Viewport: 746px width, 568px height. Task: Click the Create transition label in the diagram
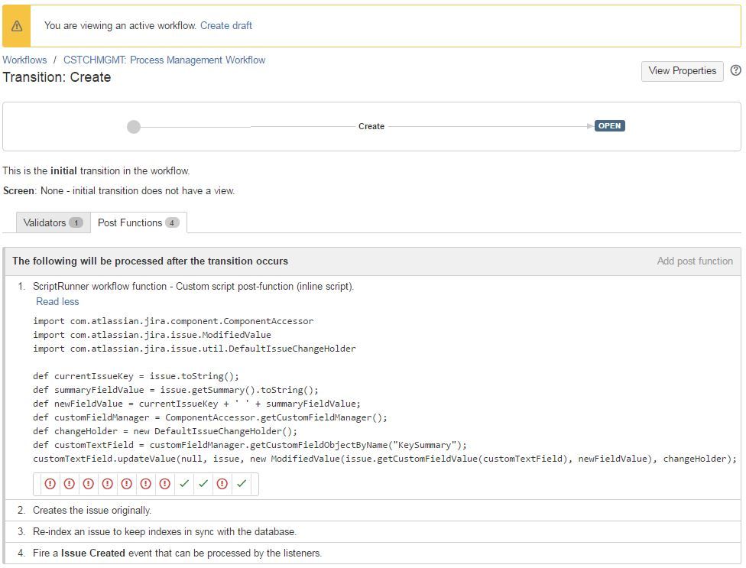(x=371, y=127)
